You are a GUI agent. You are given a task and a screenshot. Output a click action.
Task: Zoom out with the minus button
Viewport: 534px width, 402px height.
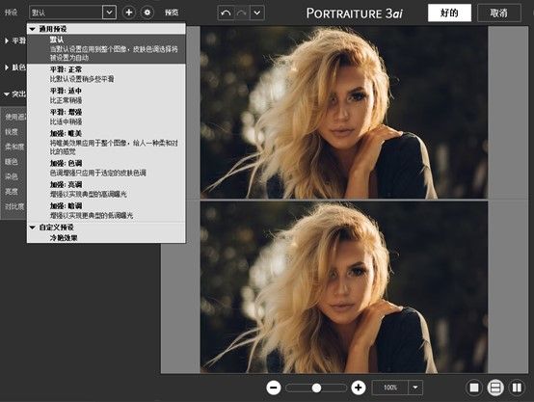(x=273, y=388)
